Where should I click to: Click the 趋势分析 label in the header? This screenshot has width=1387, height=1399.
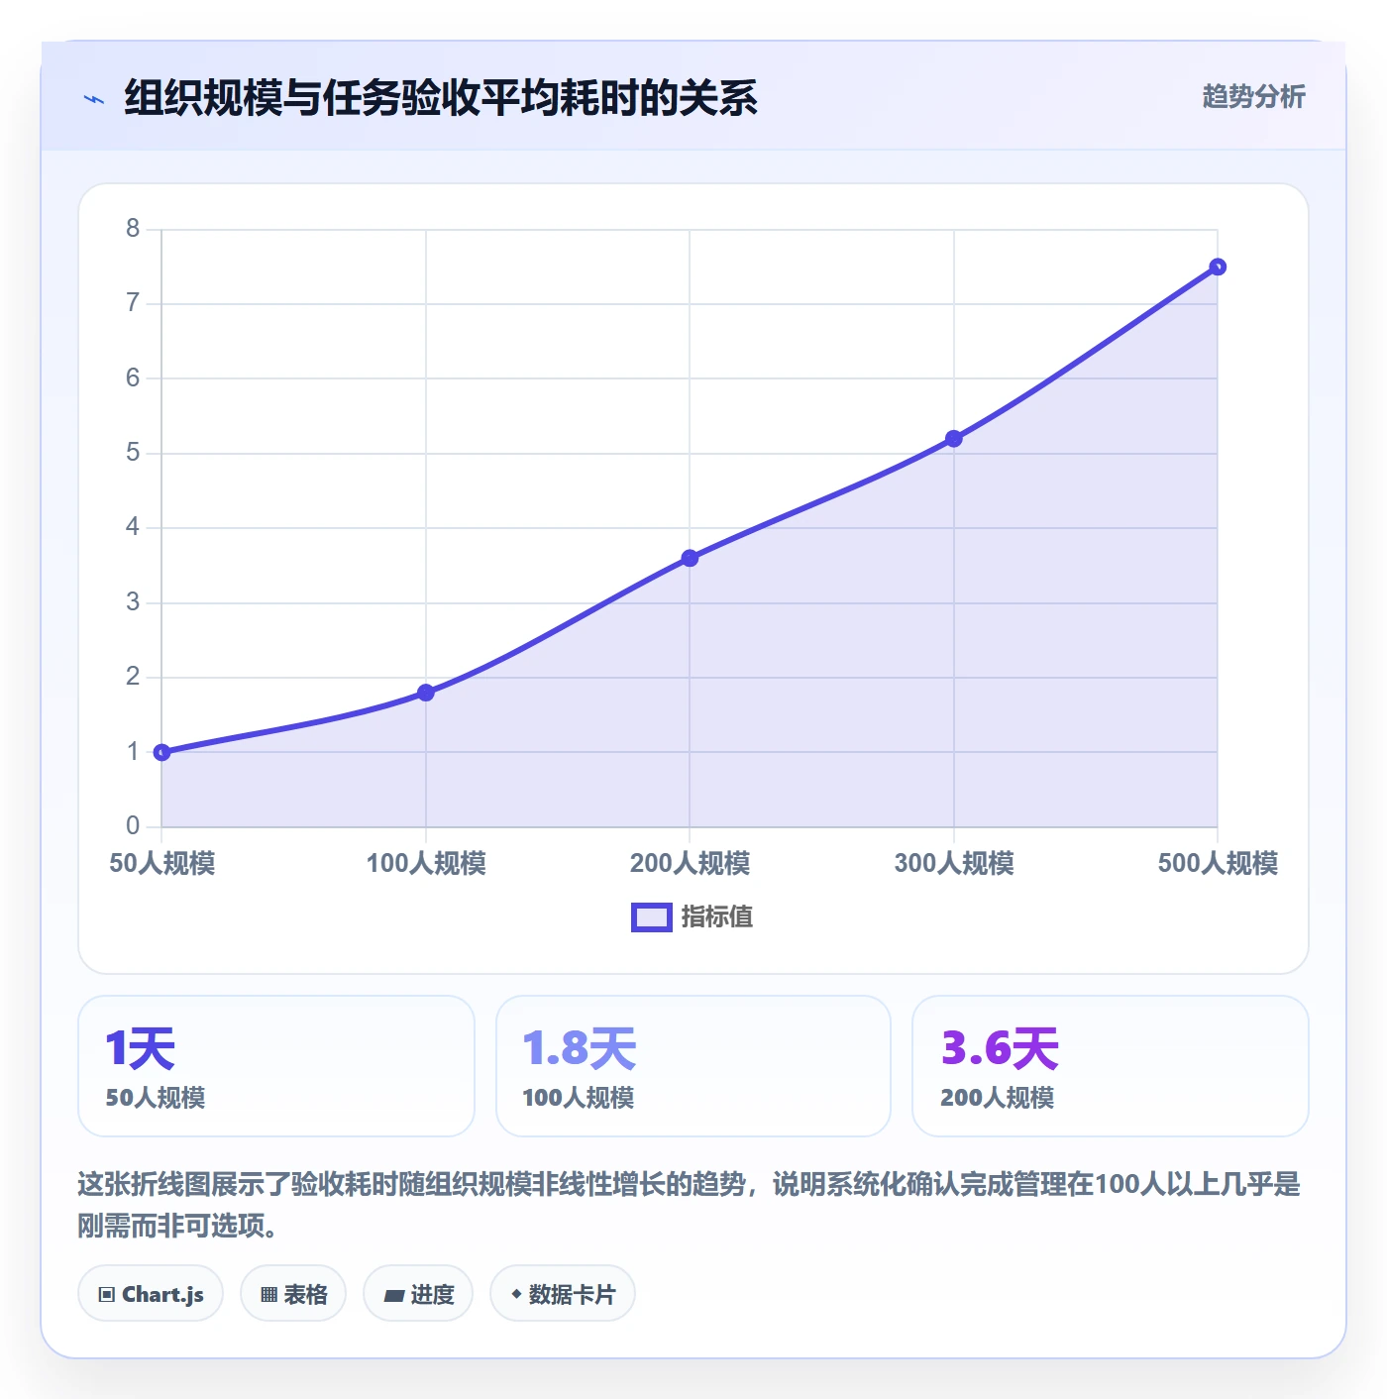(1253, 96)
